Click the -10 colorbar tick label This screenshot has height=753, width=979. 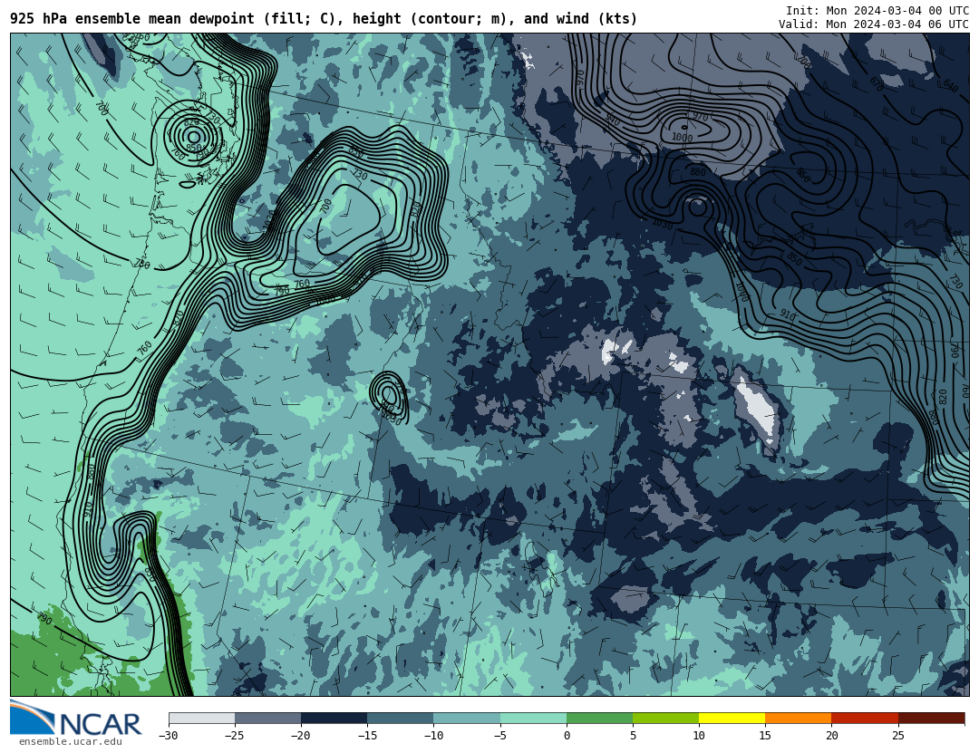[x=433, y=736]
